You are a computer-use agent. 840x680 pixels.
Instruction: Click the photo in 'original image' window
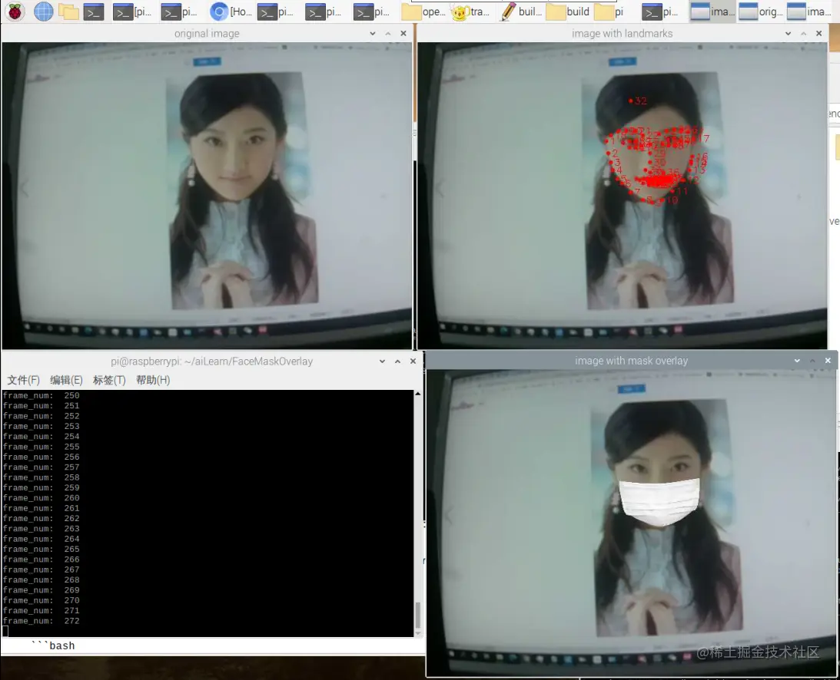(x=207, y=196)
